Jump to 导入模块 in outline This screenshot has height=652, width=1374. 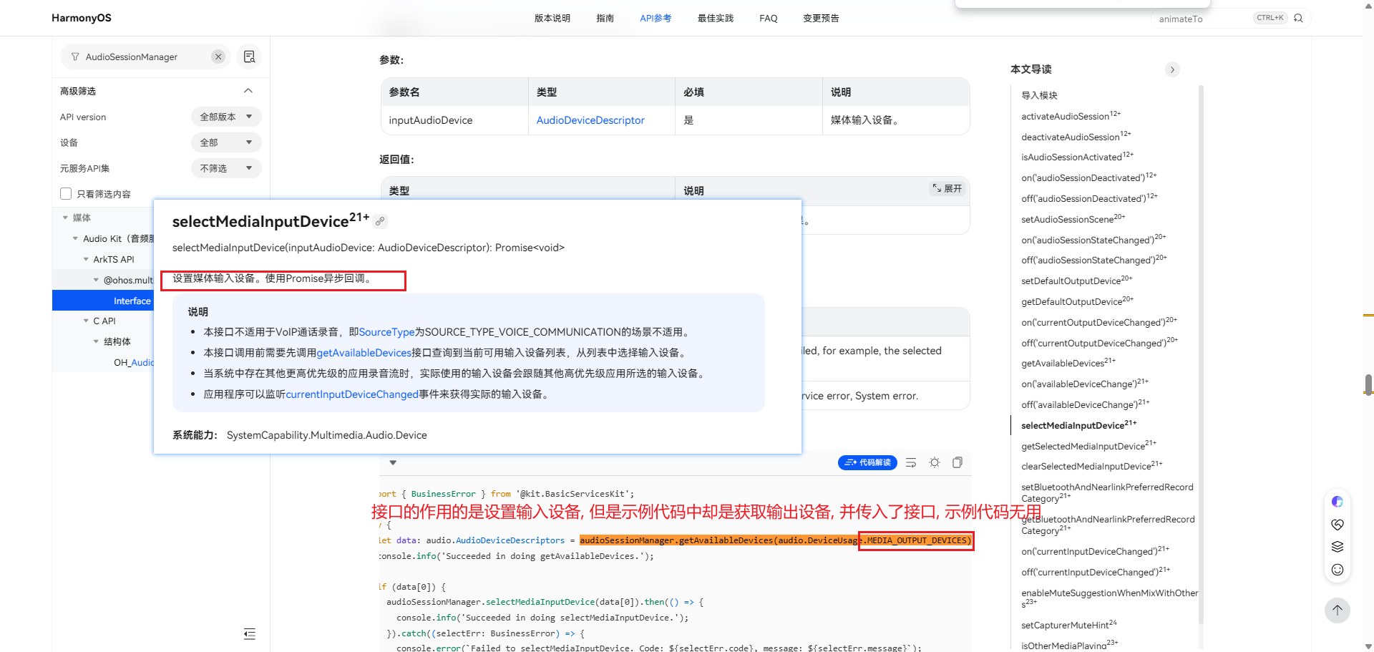[x=1039, y=95]
